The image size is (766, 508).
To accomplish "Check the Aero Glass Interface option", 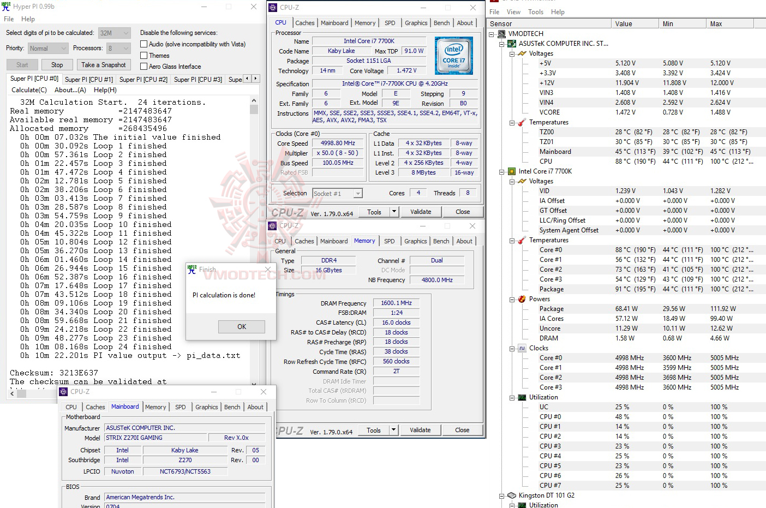I will coord(144,67).
